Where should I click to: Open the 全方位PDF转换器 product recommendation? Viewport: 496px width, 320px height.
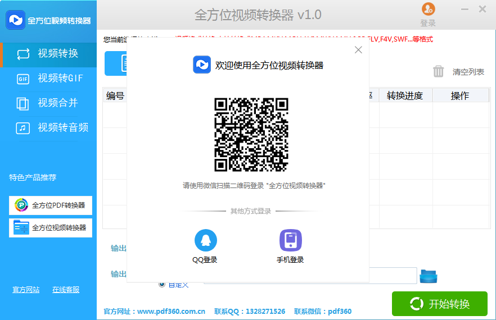[51, 205]
